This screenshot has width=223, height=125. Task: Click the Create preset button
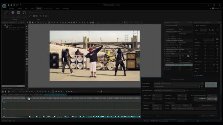tap(211, 85)
